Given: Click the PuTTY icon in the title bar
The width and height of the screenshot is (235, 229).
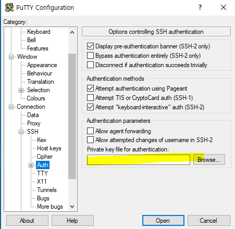Looking at the screenshot, I should click(9, 7).
